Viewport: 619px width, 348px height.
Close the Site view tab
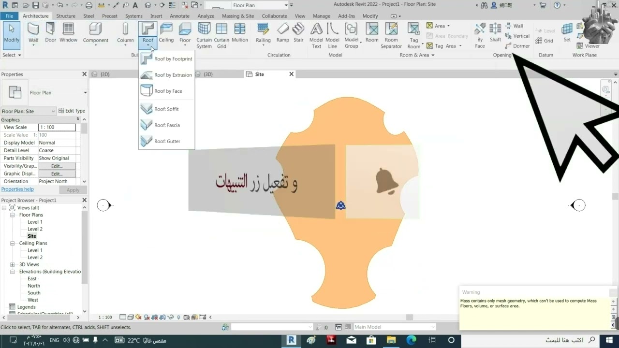pos(291,74)
